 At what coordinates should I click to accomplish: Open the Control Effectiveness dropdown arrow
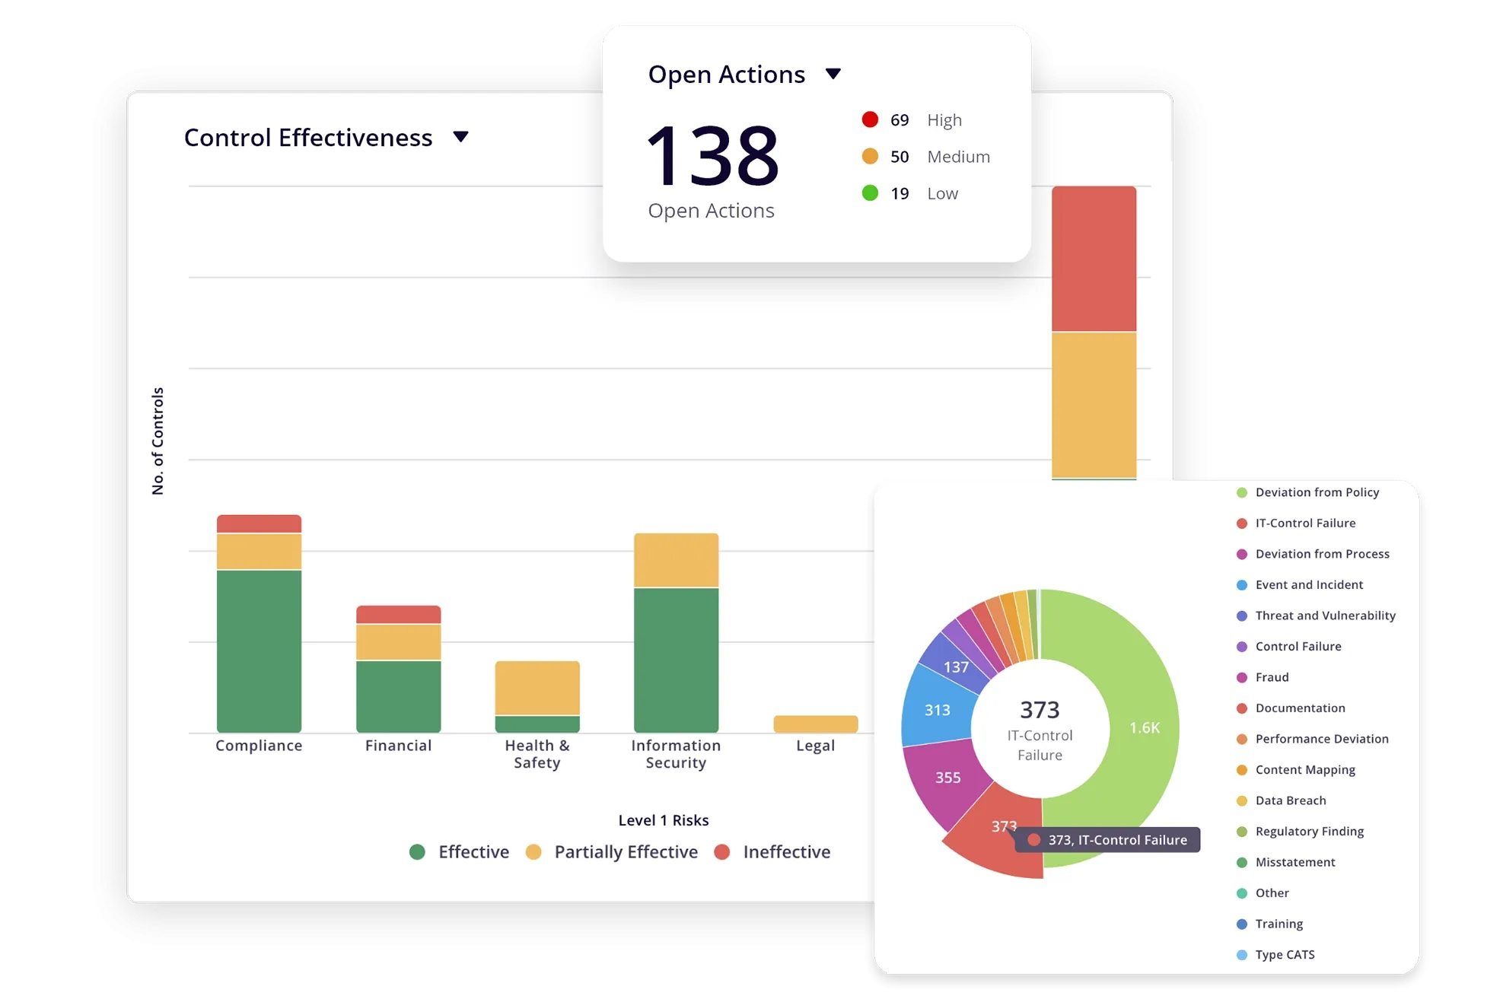(x=460, y=137)
